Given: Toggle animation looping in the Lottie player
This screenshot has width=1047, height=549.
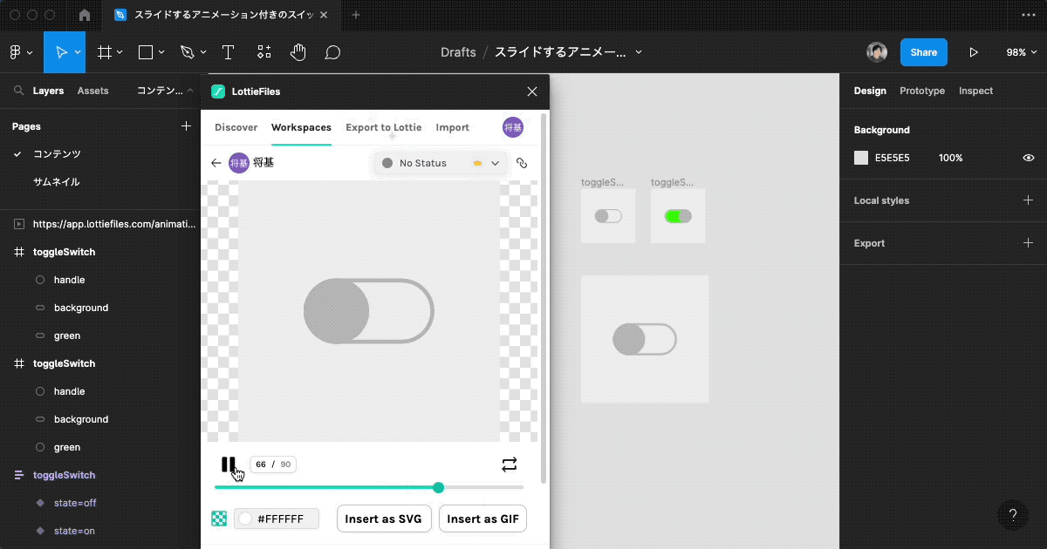Looking at the screenshot, I should (x=510, y=464).
